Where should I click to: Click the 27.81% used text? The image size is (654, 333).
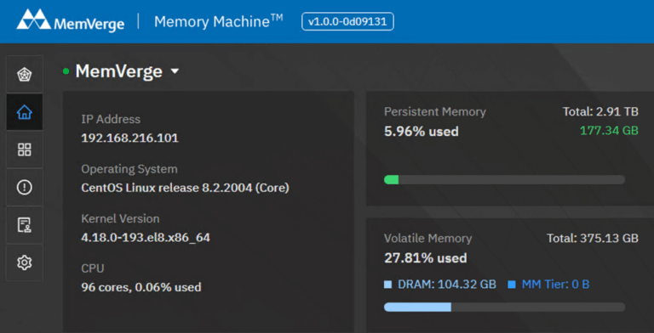[426, 258]
